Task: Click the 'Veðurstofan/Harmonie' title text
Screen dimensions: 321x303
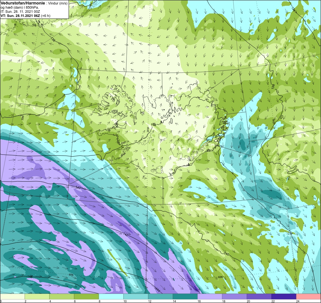Action: (x=22, y=3)
